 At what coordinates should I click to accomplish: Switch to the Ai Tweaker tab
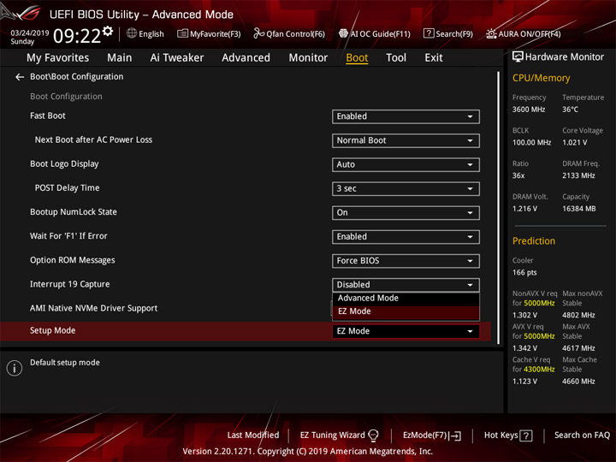177,58
